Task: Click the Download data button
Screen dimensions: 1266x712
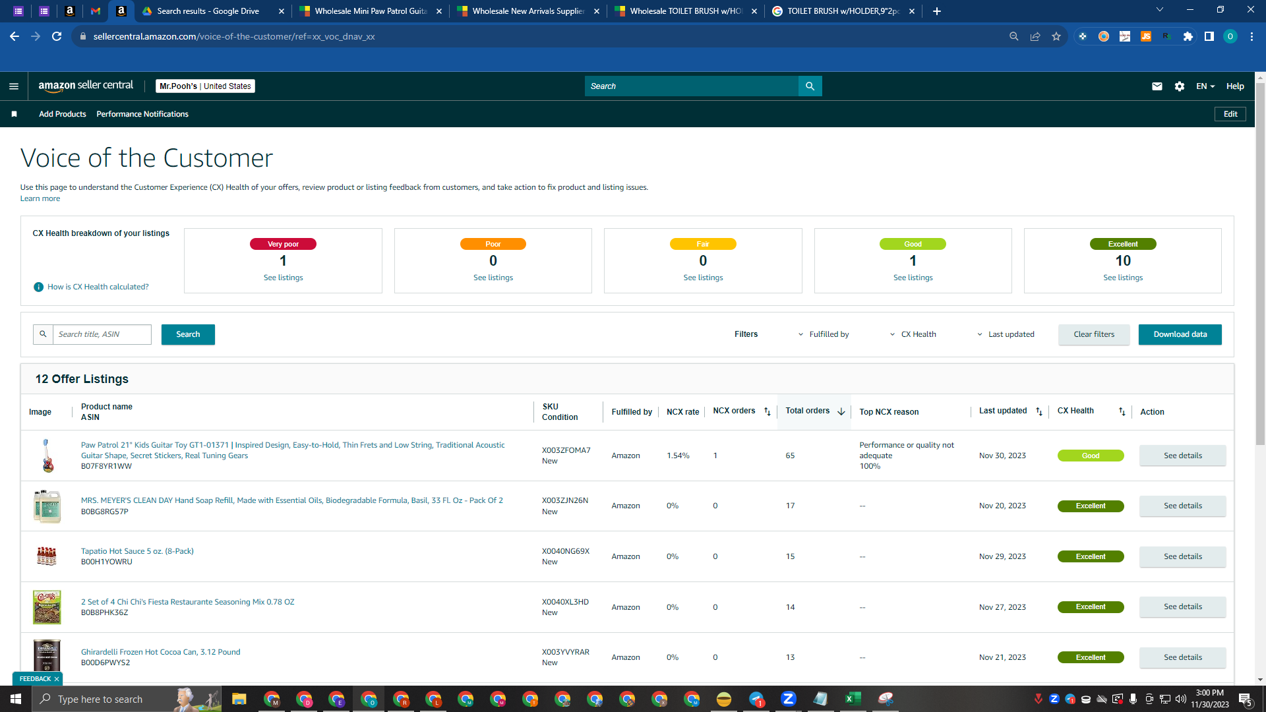Action: click(1180, 334)
